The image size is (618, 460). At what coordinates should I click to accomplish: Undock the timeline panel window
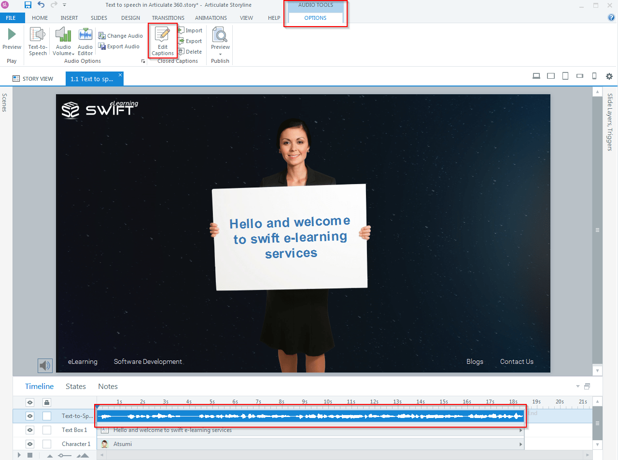[x=587, y=387]
